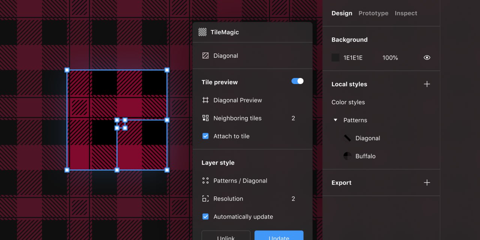Click the TileMagic striped logo icon
Screen dimensions: 480x240
coord(202,32)
